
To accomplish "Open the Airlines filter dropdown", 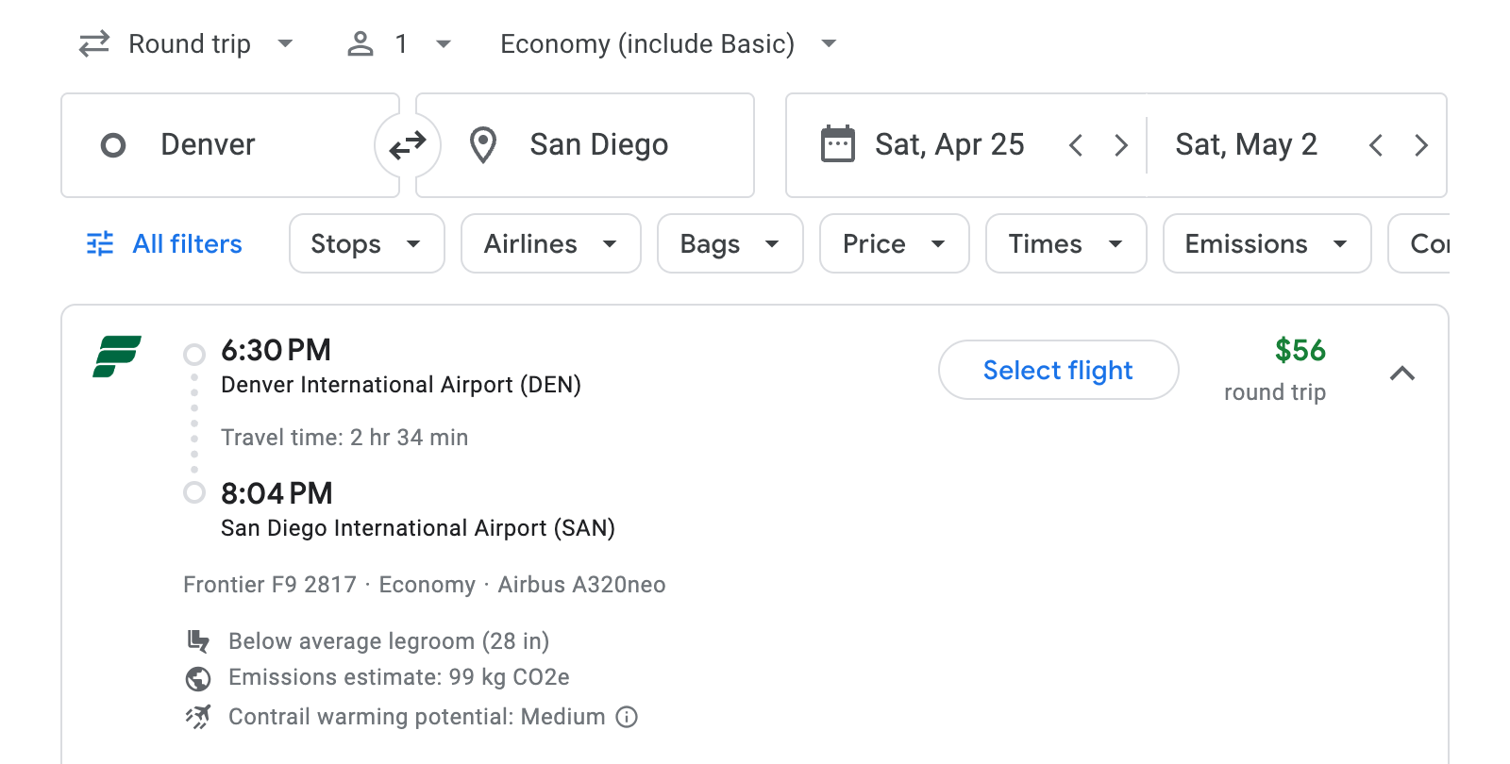I will (x=550, y=243).
